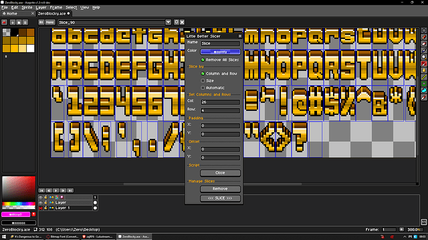
Task: Click the Frame number field
Action: (x=389, y=229)
